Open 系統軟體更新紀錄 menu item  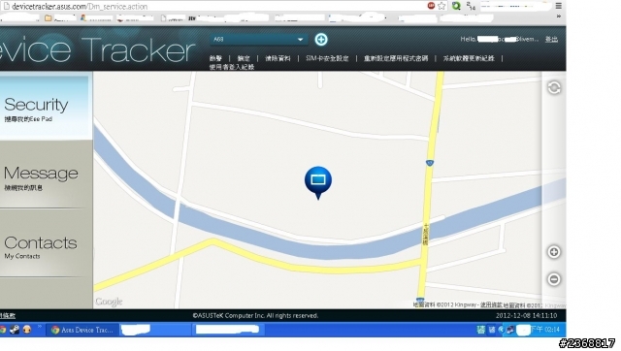pos(469,58)
